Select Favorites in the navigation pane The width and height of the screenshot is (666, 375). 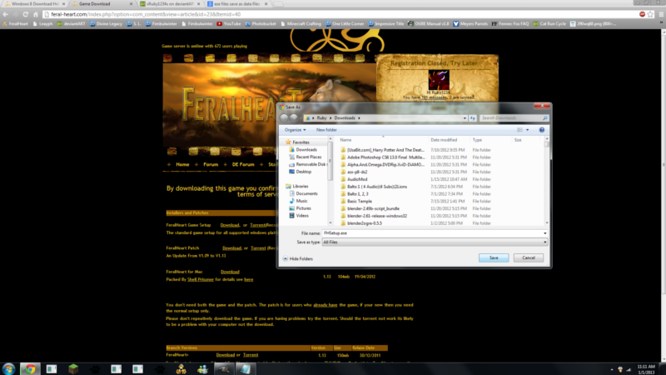pyautogui.click(x=301, y=142)
